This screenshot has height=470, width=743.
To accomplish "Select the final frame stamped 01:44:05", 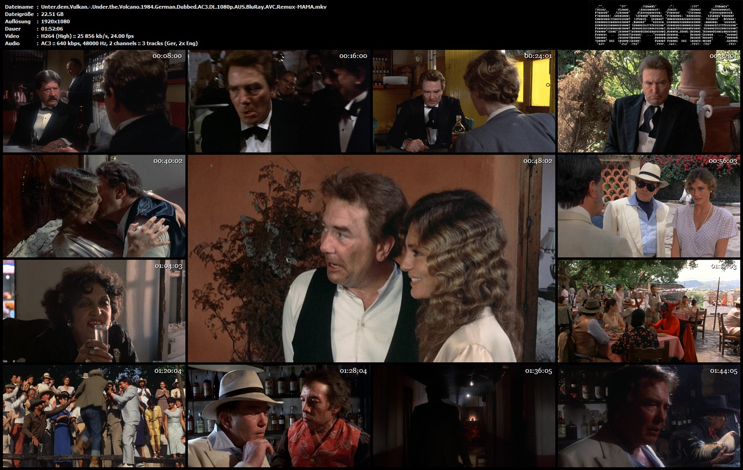I will pyautogui.click(x=649, y=416).
